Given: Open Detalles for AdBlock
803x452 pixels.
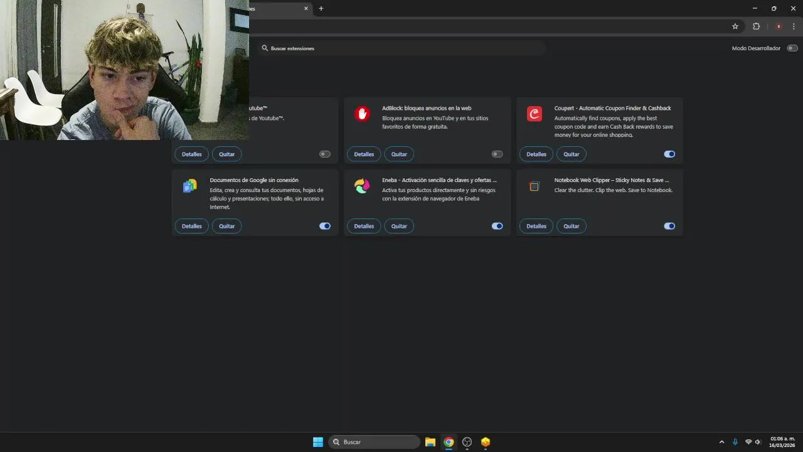Looking at the screenshot, I should pyautogui.click(x=364, y=154).
